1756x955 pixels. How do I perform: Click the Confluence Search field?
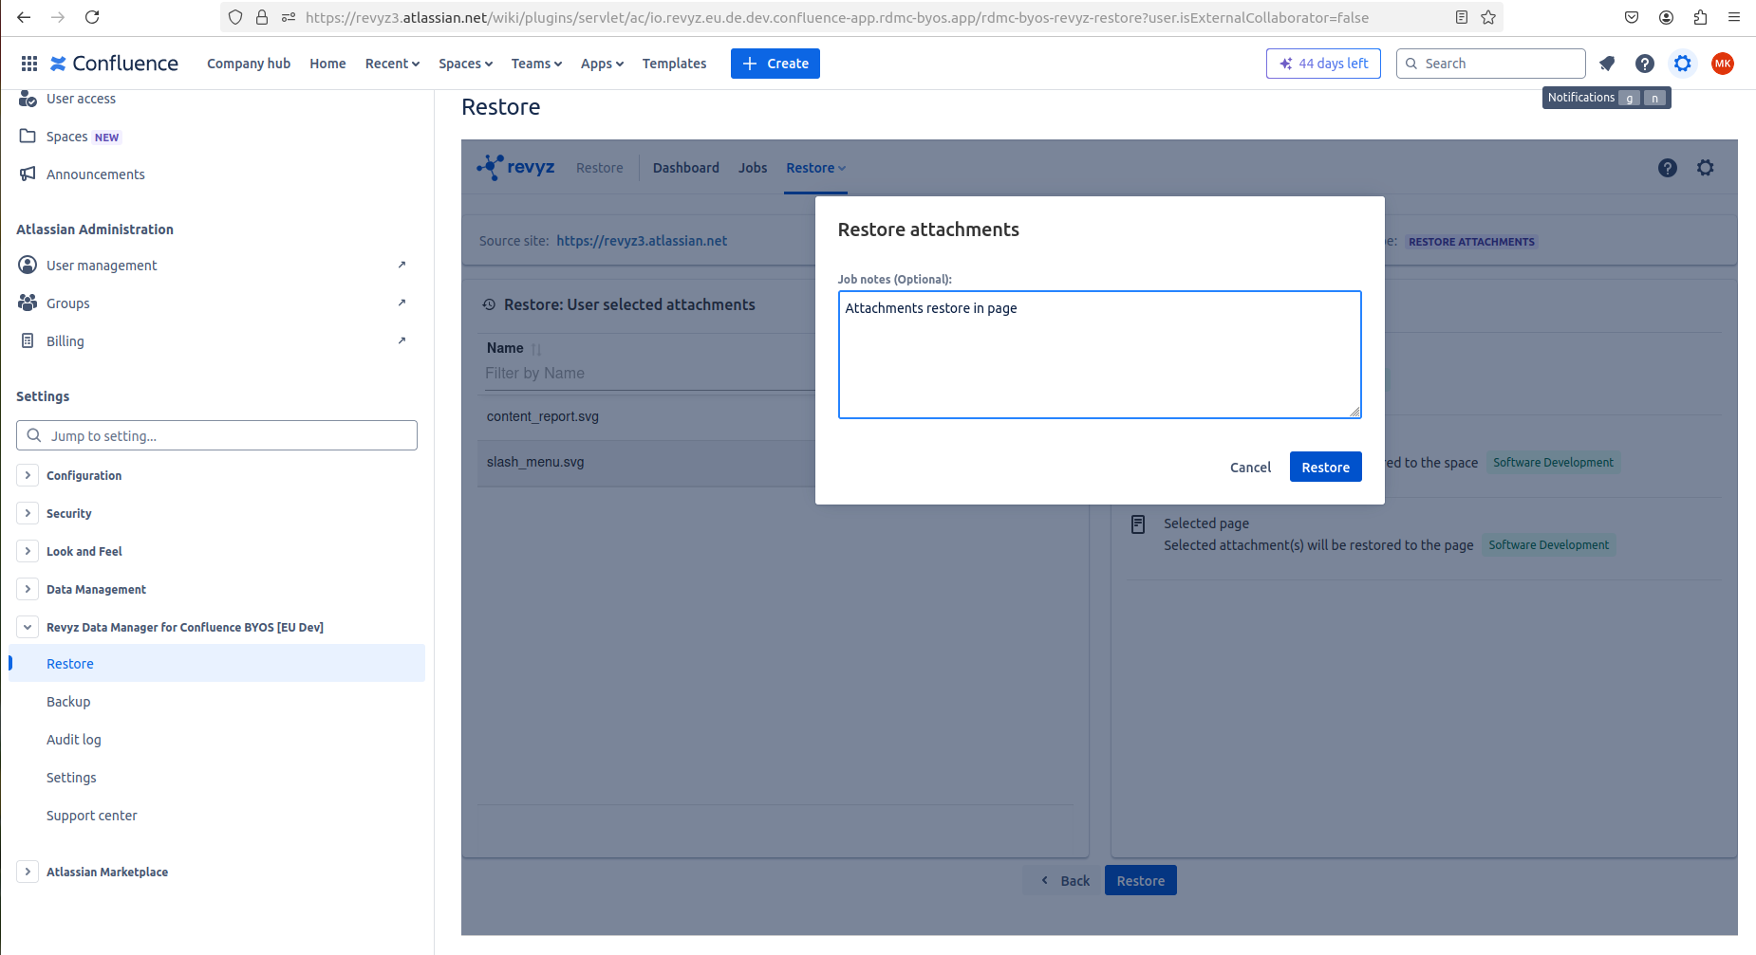(1490, 64)
